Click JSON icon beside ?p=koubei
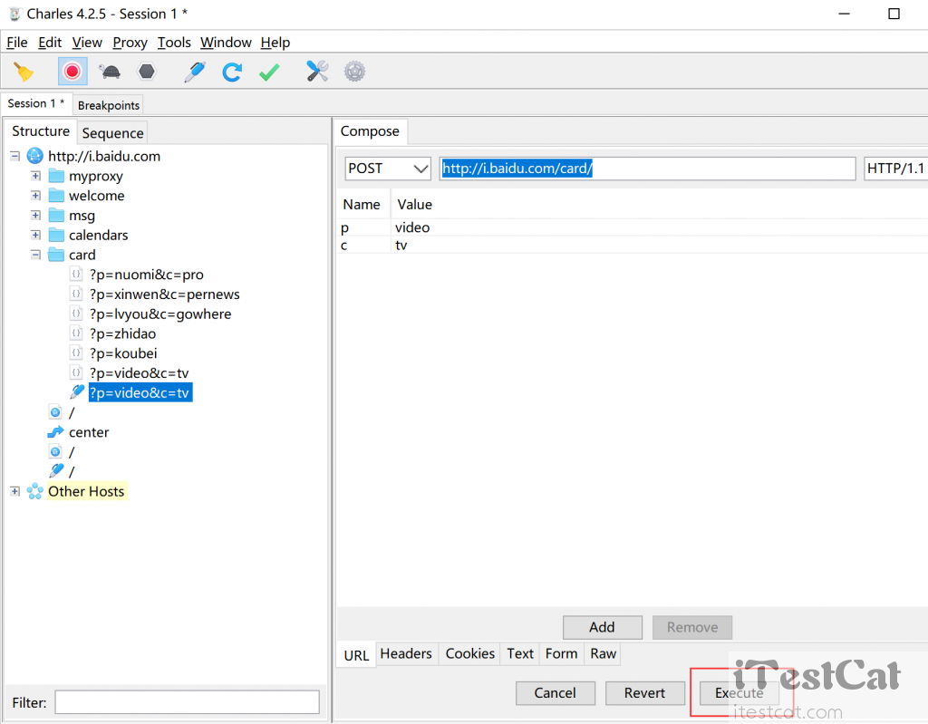 click(76, 352)
